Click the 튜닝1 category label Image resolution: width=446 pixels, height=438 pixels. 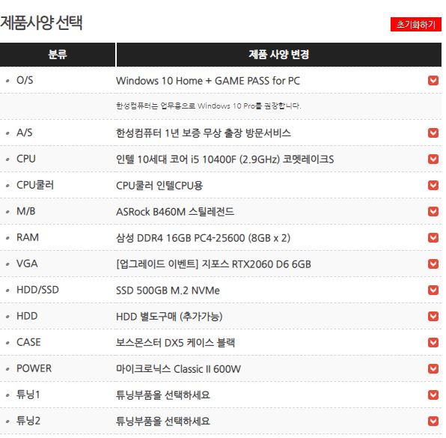click(x=28, y=395)
